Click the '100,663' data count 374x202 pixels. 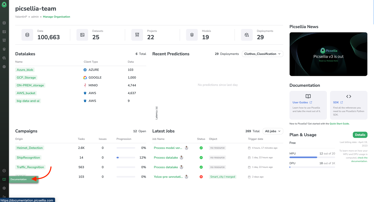coord(49,37)
